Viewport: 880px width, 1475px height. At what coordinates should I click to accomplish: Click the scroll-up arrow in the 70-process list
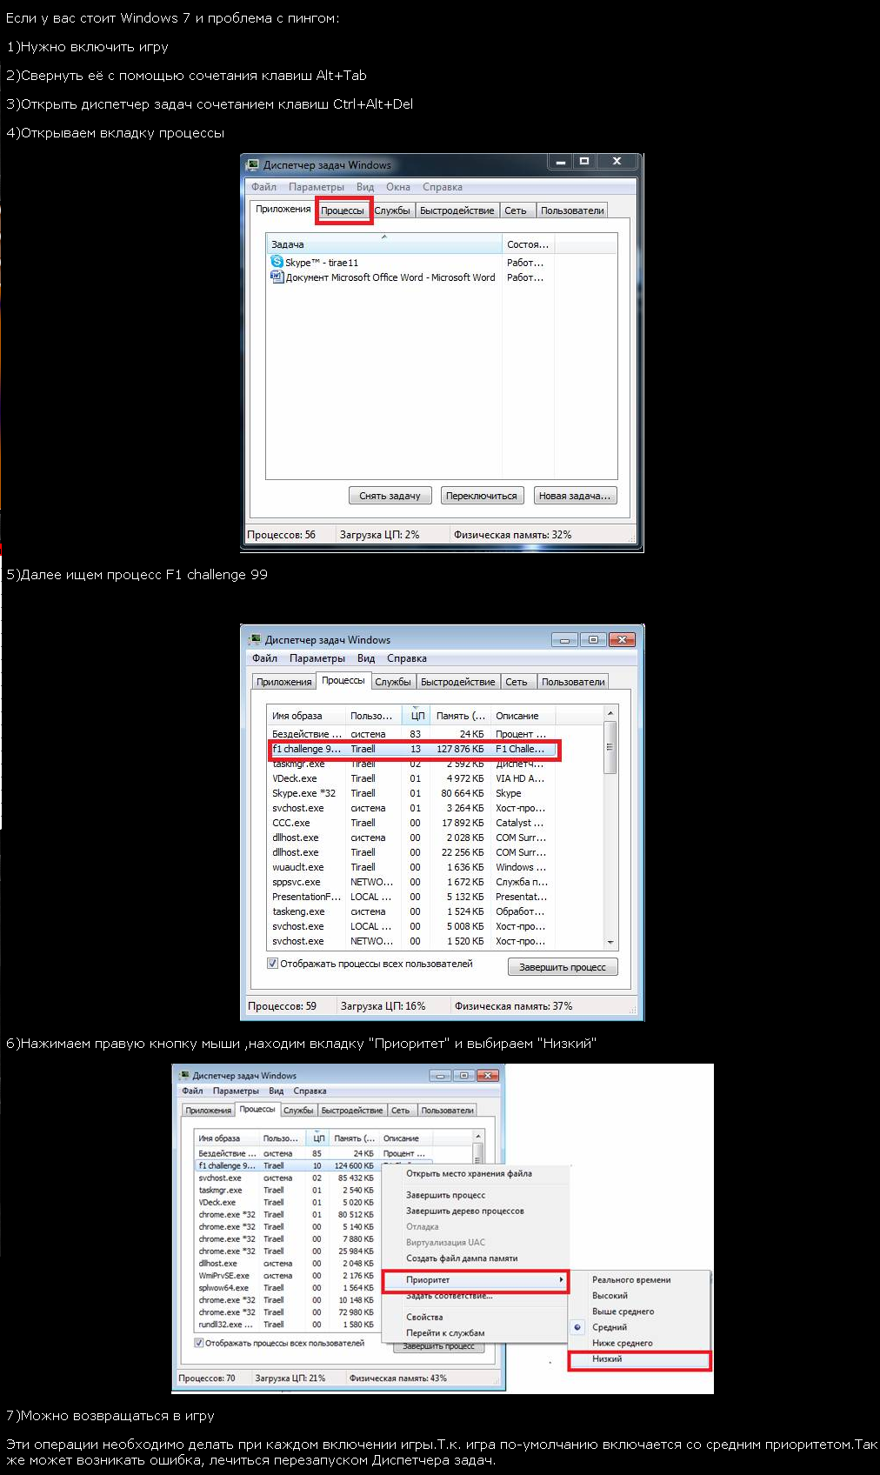[477, 1136]
